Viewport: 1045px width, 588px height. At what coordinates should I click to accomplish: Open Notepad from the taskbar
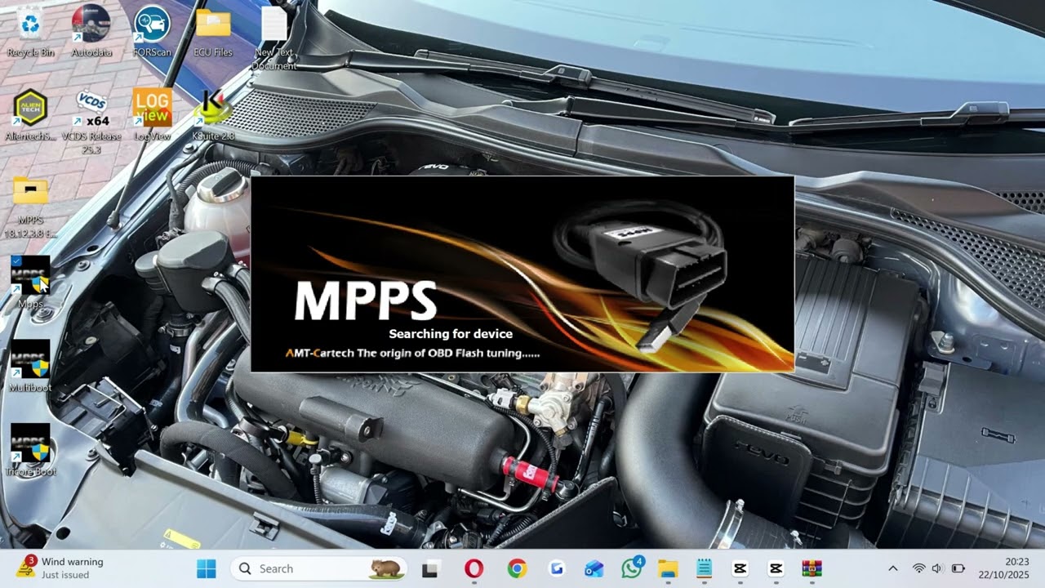(x=704, y=568)
